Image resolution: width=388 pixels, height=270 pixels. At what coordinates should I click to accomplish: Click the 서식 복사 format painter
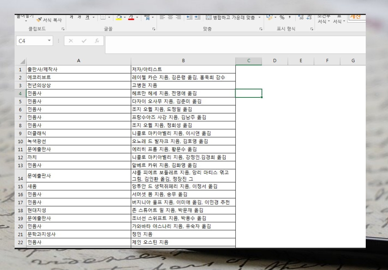49,20
